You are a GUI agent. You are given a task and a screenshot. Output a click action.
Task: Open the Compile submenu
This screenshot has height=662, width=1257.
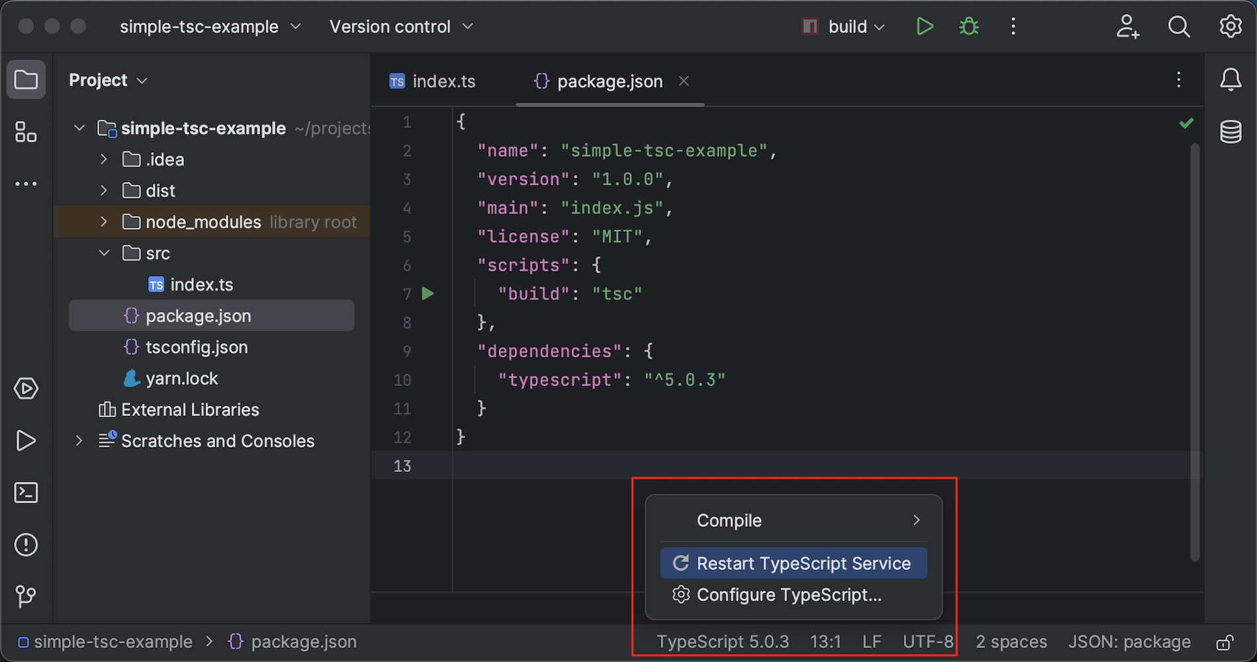[793, 520]
